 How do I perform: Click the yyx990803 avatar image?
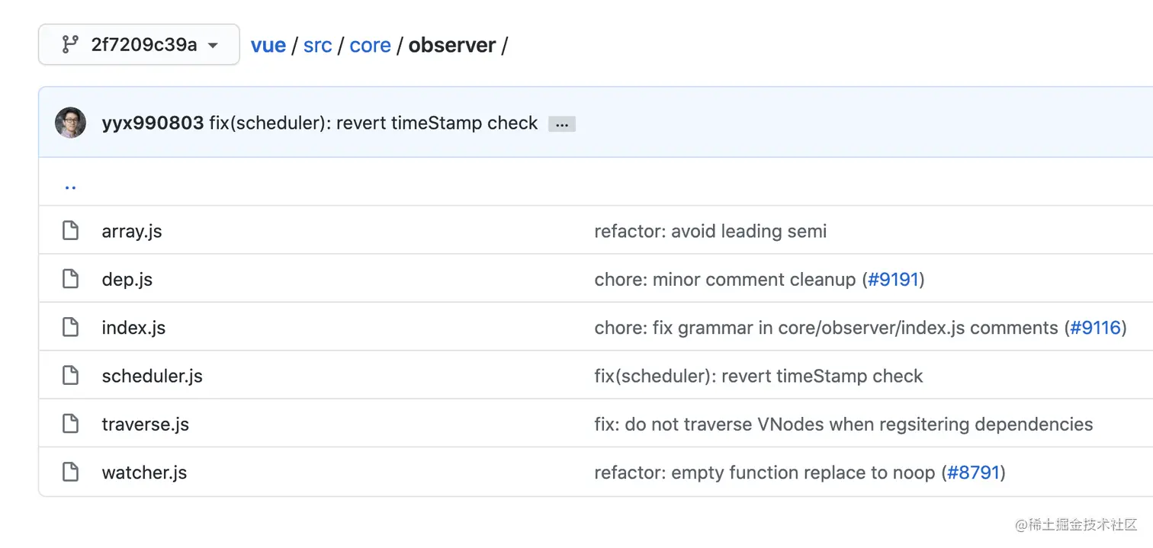click(70, 123)
